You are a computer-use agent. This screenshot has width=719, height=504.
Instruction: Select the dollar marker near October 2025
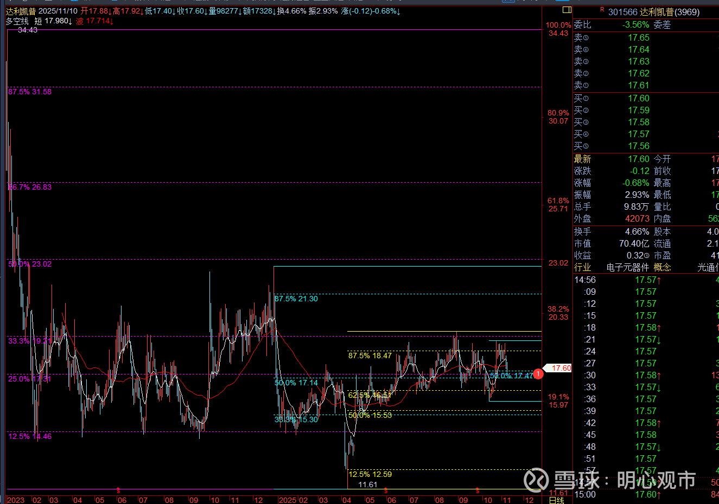478,490
